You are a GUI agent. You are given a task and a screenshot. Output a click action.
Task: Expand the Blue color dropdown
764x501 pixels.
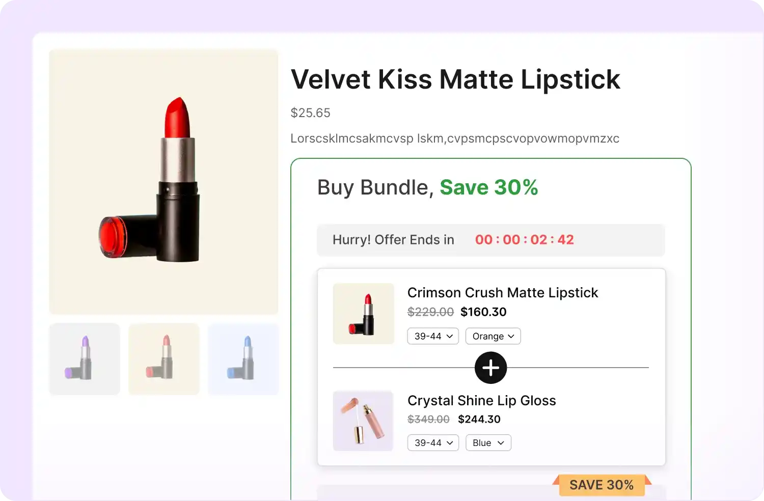tap(488, 443)
